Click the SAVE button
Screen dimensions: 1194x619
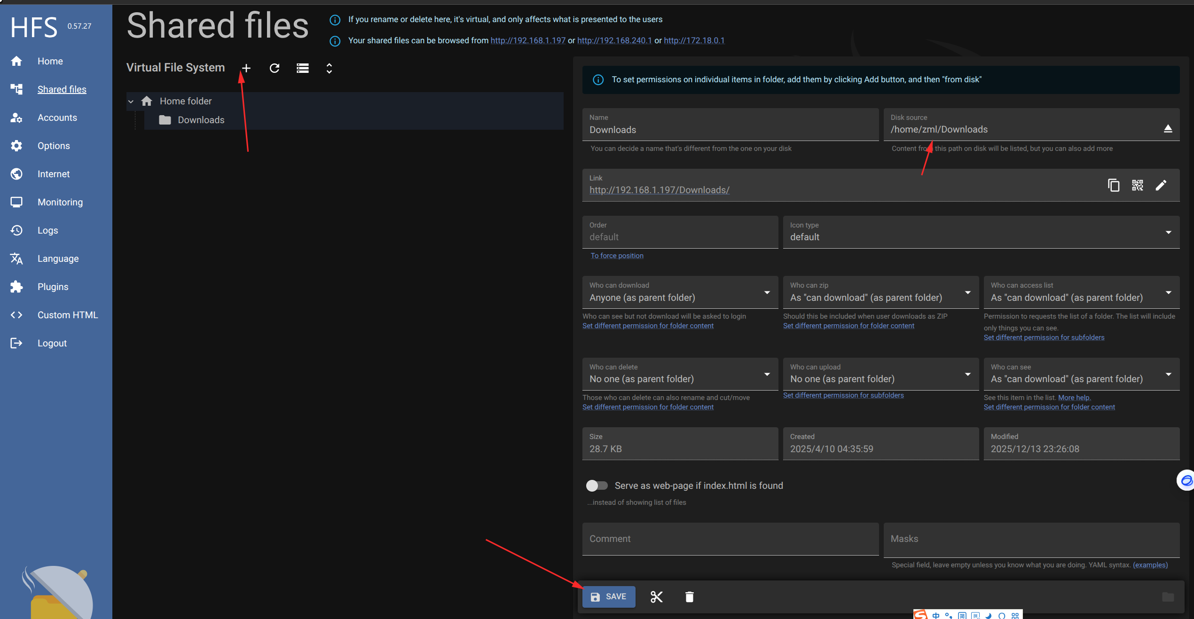[608, 597]
